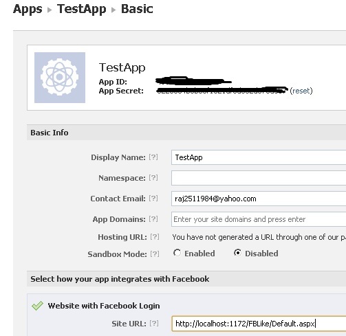Image resolution: width=346 pixels, height=336 pixels.
Task: Open the App Domains help [?] icon
Action: point(153,219)
